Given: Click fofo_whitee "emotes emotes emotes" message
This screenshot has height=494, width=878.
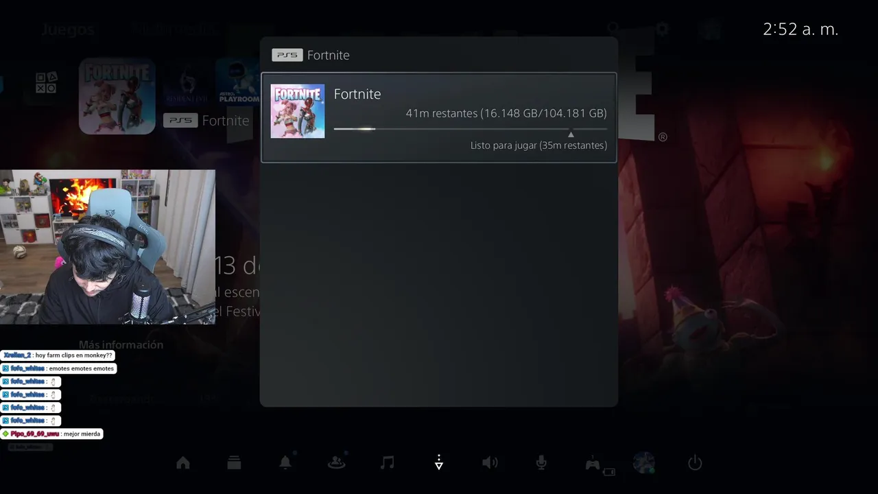Looking at the screenshot, I should click(58, 368).
